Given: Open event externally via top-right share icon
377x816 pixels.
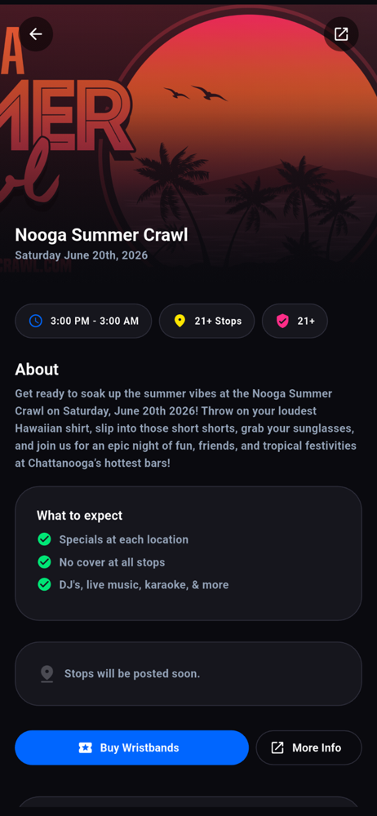Looking at the screenshot, I should (341, 34).
